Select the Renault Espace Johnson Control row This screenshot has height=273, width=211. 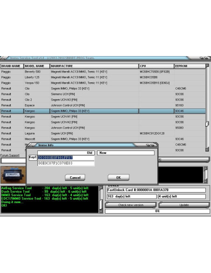[103, 105]
